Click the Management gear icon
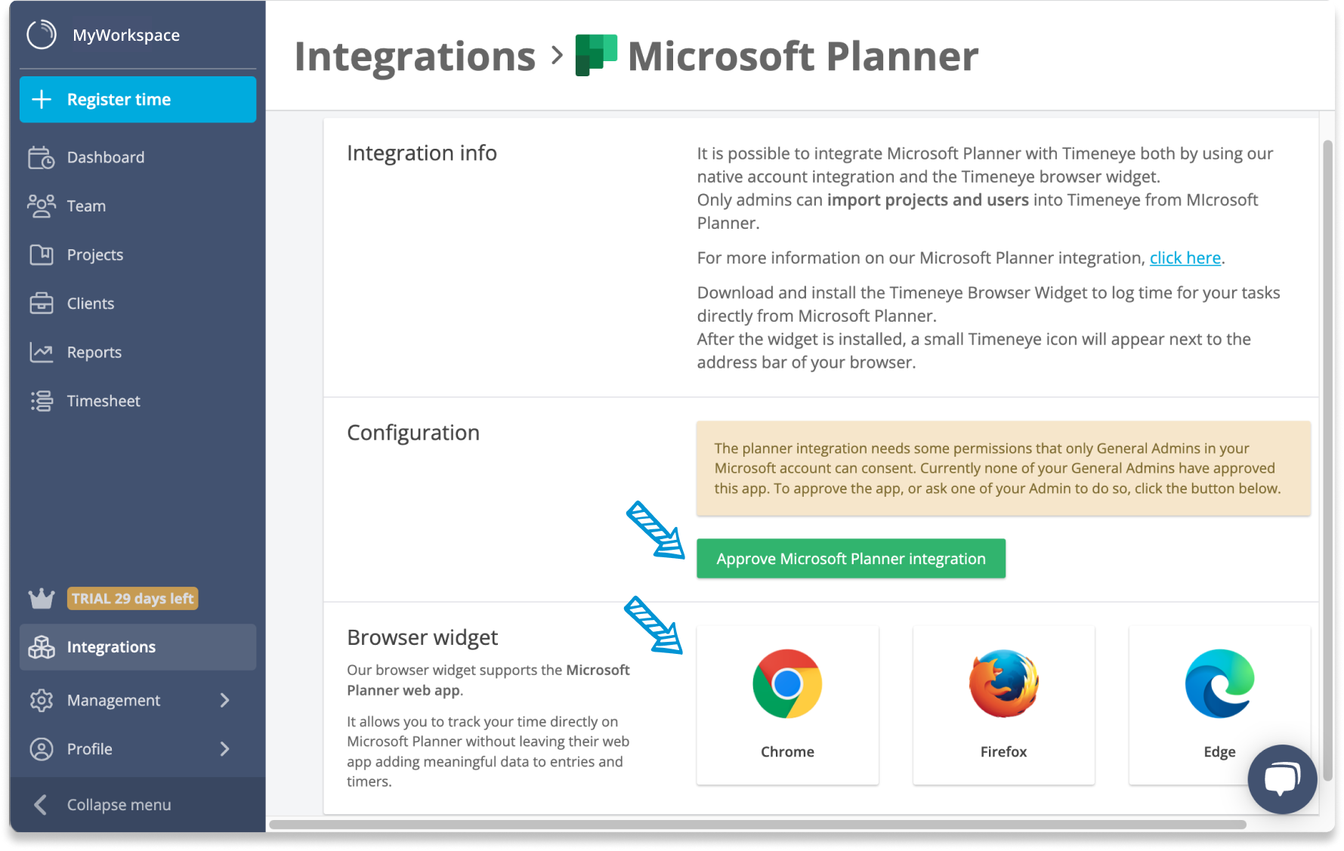Screen dimensions: 1344x851 [x=42, y=701]
